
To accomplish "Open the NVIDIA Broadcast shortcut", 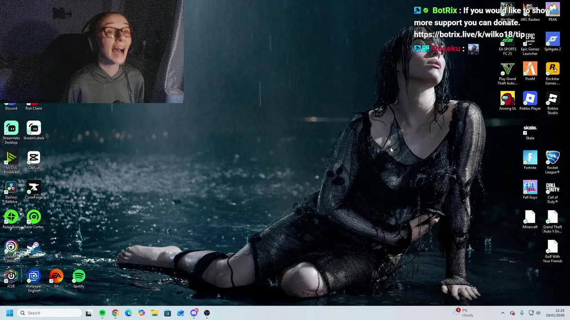I will click(x=11, y=162).
